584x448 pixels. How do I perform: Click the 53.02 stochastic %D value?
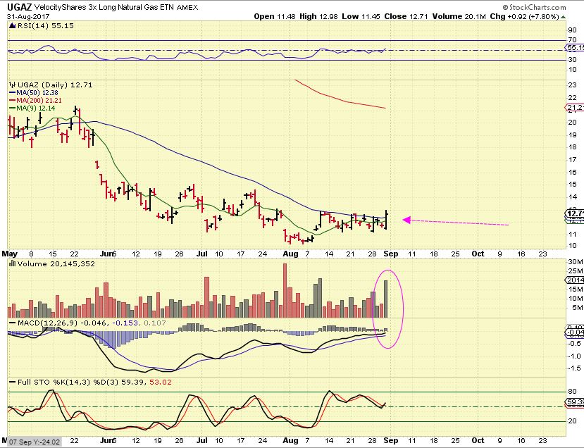click(x=161, y=382)
